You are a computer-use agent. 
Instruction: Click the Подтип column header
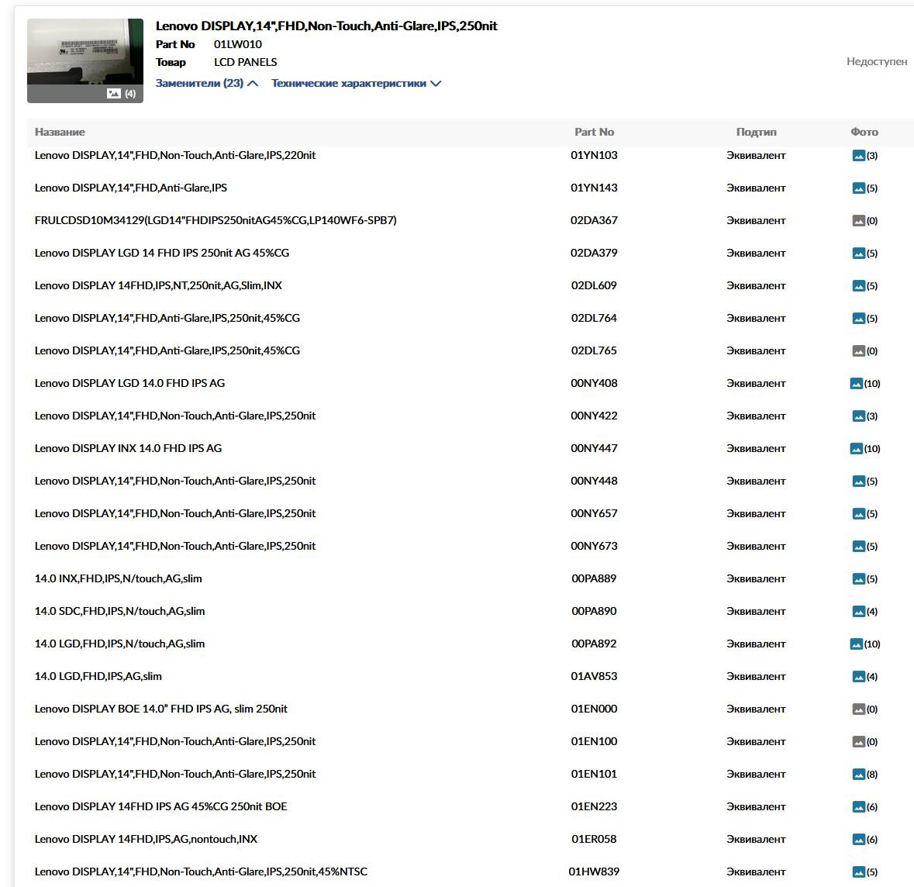point(756,133)
